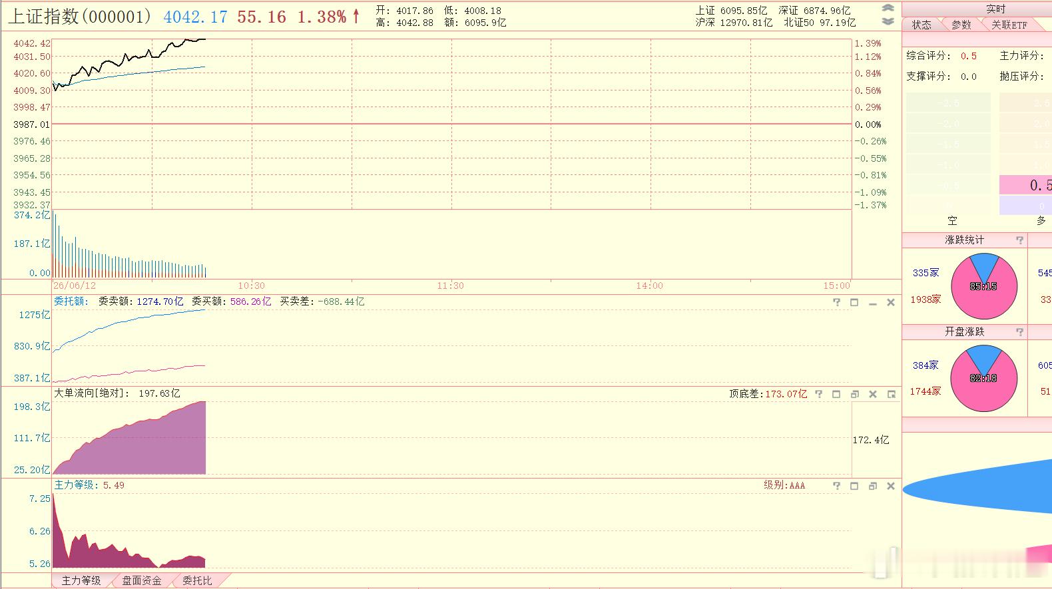The height and width of the screenshot is (589, 1052).
Task: Click 综合评分 value 0.5
Action: click(x=968, y=56)
